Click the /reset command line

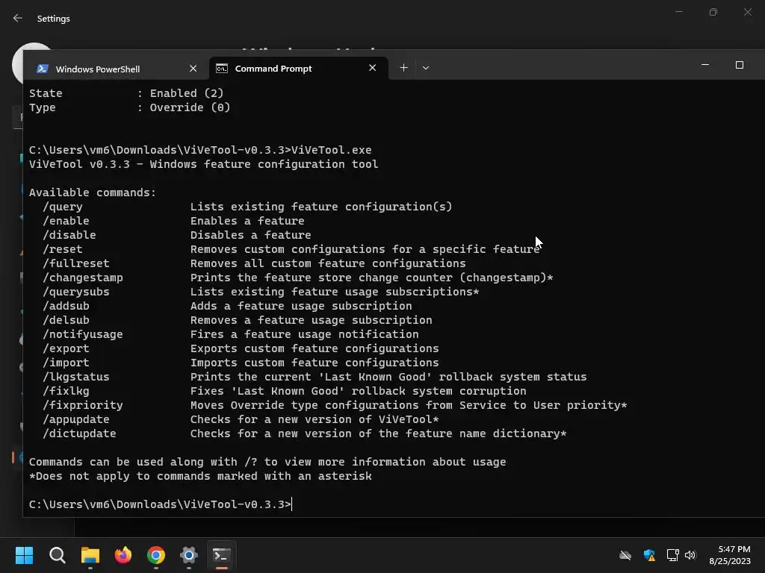click(292, 249)
